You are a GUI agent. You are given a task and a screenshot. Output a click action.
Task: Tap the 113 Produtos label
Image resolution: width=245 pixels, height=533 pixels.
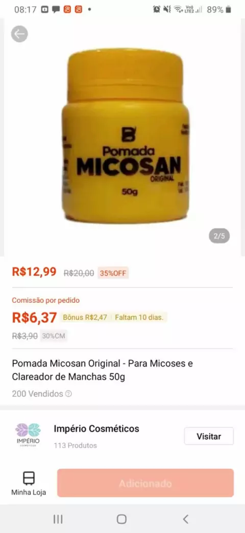point(76,446)
